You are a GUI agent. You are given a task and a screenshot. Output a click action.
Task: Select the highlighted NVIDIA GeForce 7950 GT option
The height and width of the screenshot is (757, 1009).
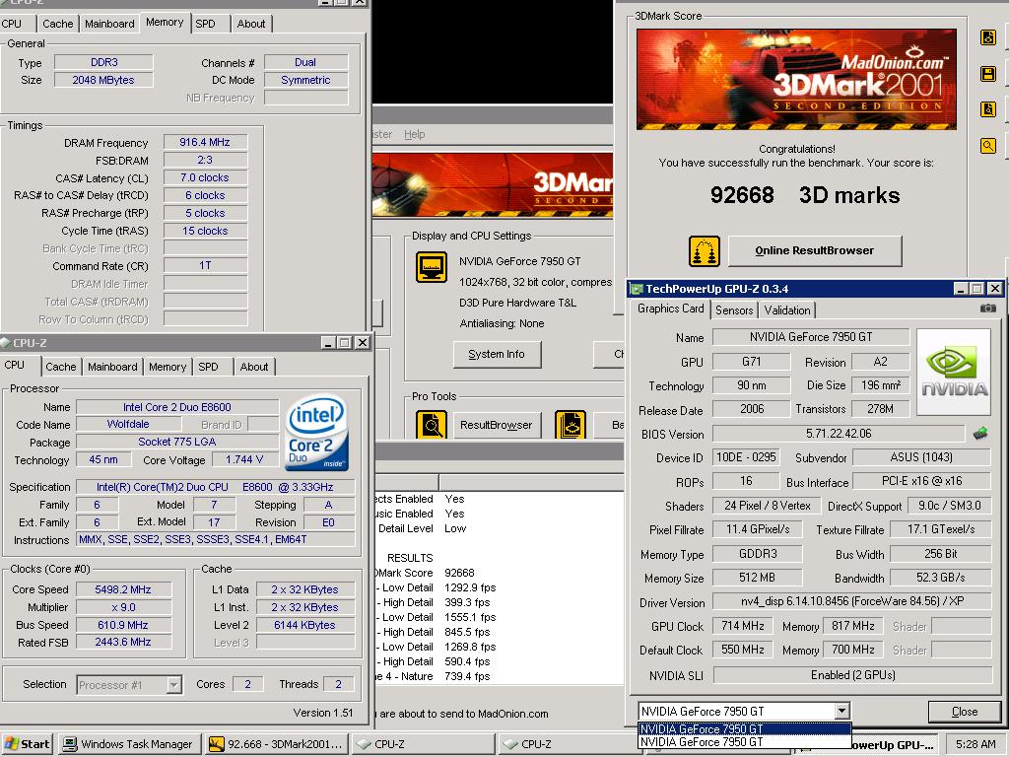[x=745, y=729]
